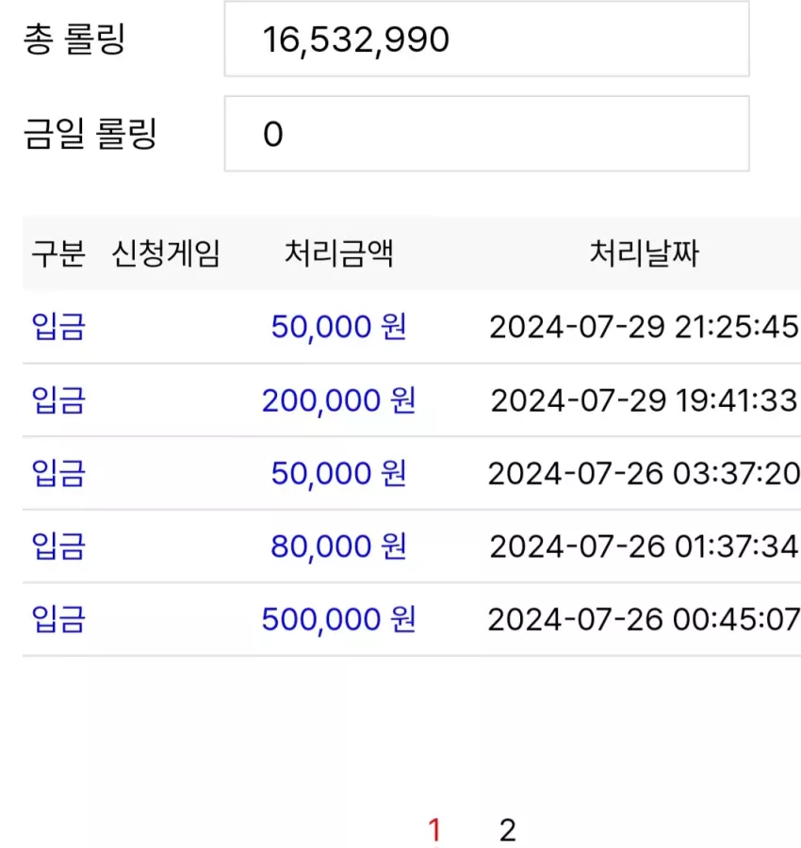Image resolution: width=801 pixels, height=848 pixels.
Task: Click date 2024-07-26 00:45:07
Action: point(644,619)
